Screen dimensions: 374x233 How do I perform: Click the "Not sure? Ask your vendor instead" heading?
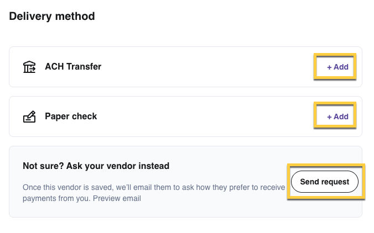tap(96, 166)
